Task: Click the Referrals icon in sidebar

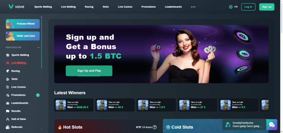Action: click(7, 127)
